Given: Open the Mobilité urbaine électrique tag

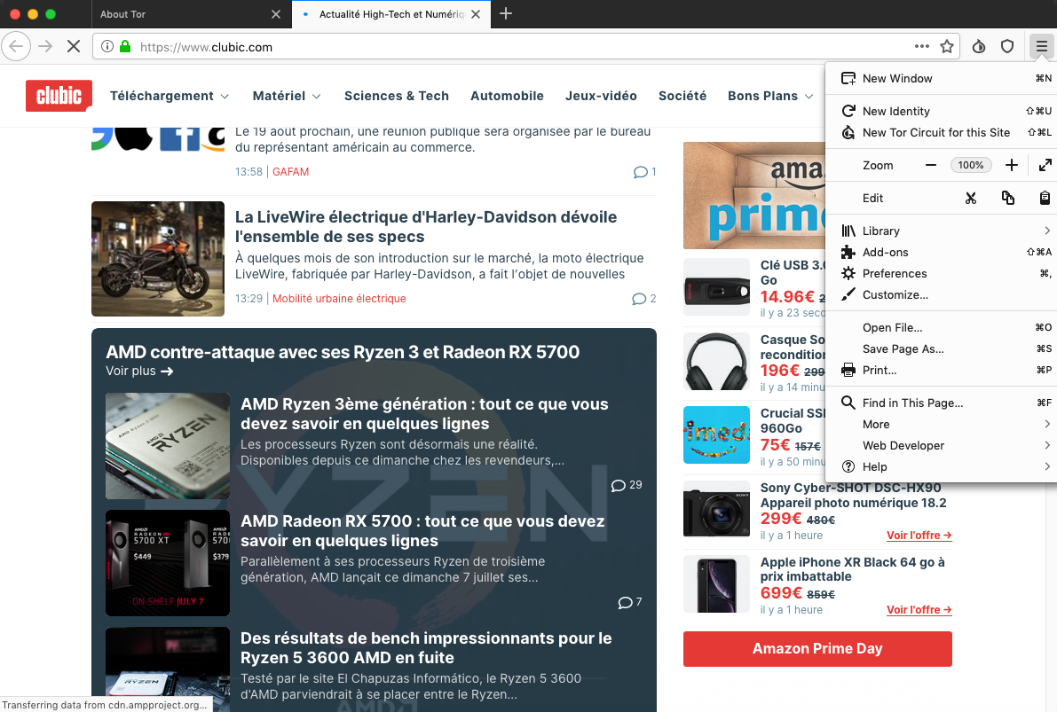Looking at the screenshot, I should tap(339, 299).
